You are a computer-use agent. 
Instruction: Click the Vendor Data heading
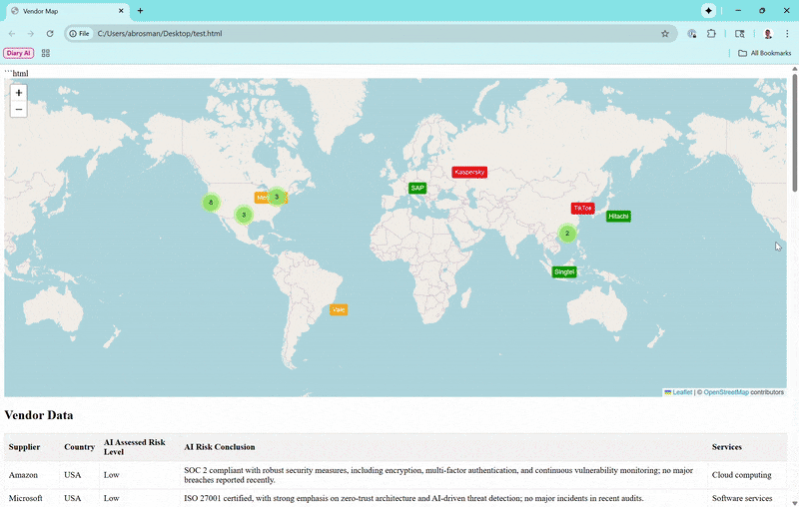(39, 415)
